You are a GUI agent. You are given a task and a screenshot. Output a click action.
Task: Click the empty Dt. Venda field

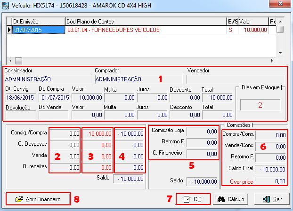(x=53, y=115)
